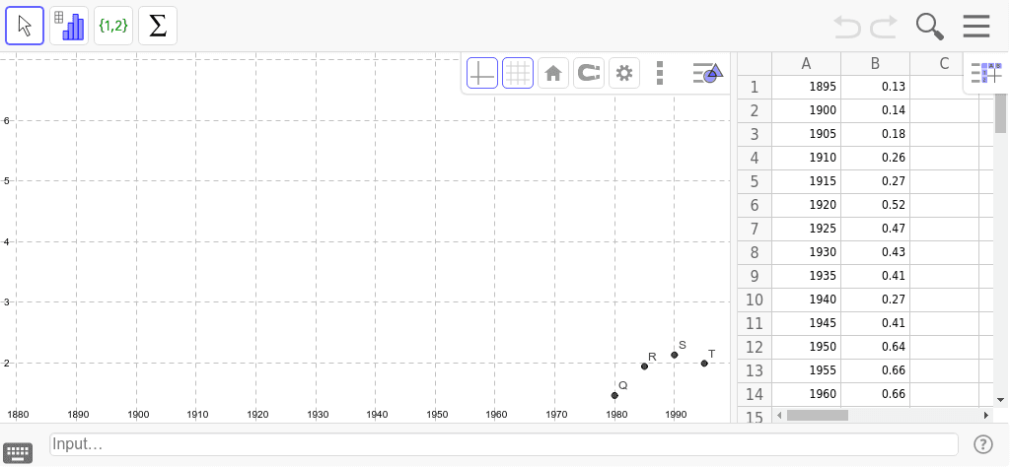Select the Move arrow tool
1010x467 pixels.
25,26
